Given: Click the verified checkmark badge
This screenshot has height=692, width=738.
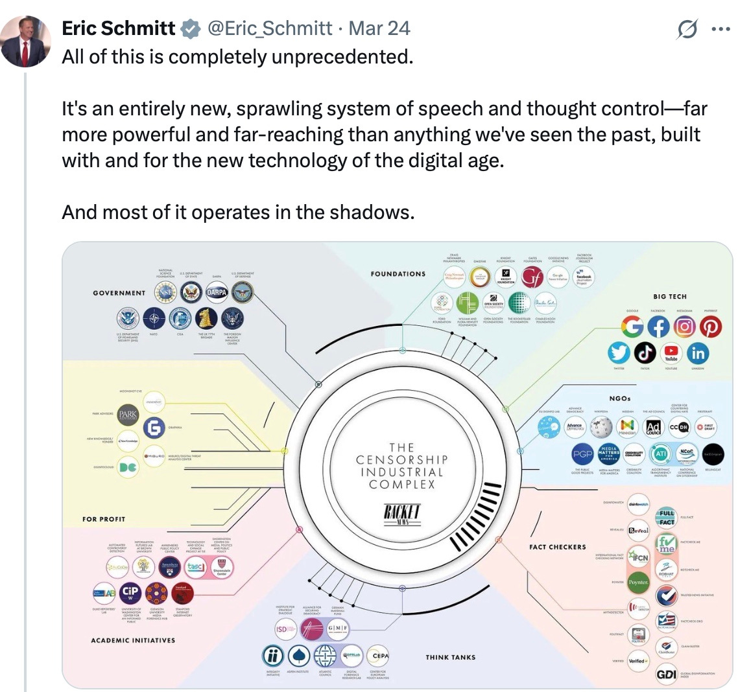Looking at the screenshot, I should (189, 29).
